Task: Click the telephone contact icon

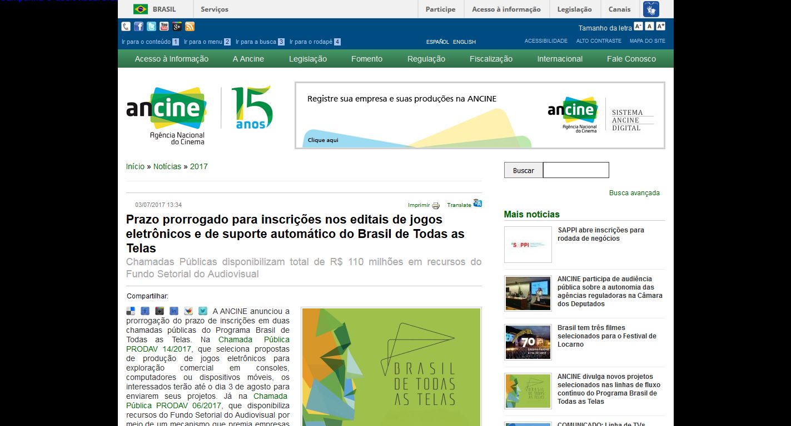Action: coord(126,26)
